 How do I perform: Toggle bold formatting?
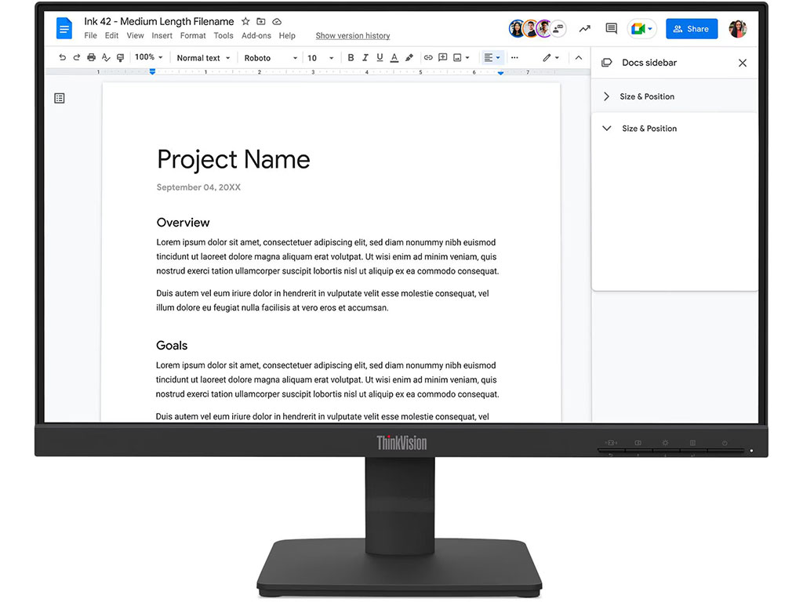(351, 58)
